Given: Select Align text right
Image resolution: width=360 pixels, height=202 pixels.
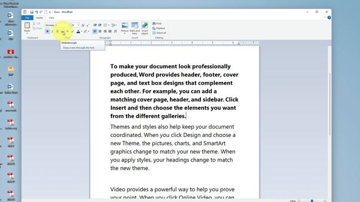Looking at the screenshot, I should click(x=105, y=31).
